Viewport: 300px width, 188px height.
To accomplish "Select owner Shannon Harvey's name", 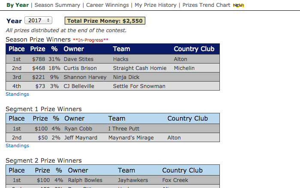I will tap(82, 77).
